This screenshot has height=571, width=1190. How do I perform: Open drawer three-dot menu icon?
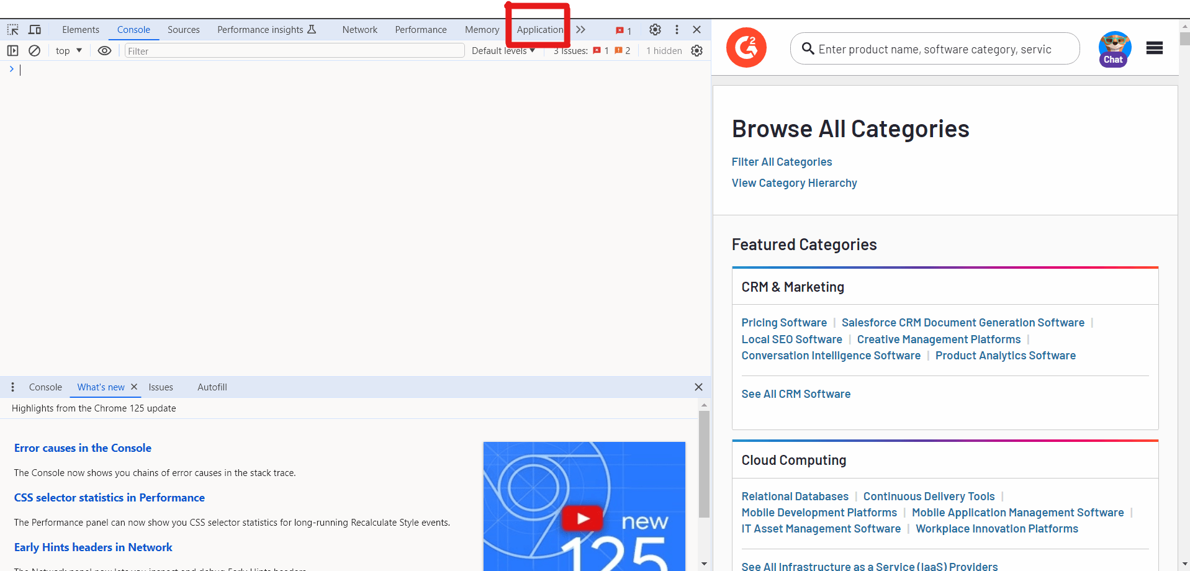(x=12, y=387)
